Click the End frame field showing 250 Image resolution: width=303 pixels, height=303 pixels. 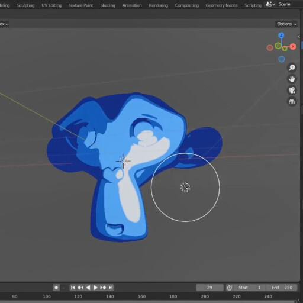[x=282, y=288]
